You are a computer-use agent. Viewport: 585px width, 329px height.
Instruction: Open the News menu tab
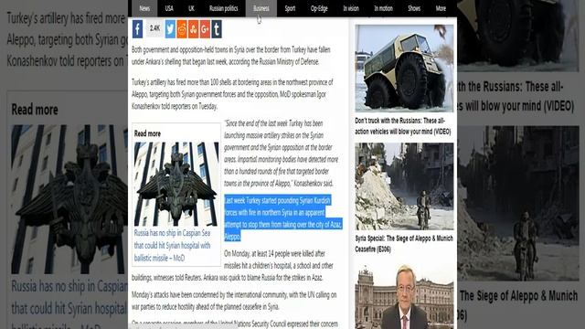tap(144, 8)
